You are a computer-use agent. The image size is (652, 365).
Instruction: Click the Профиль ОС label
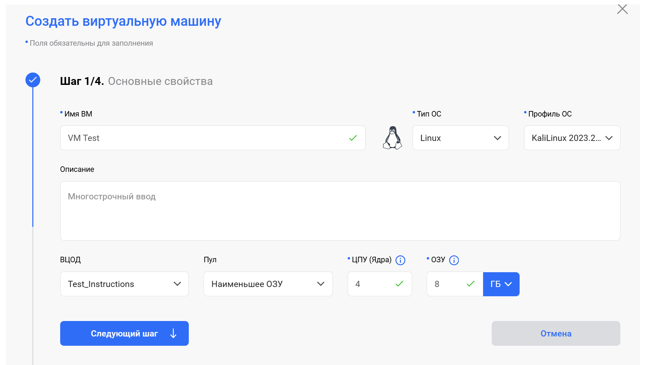pos(550,114)
